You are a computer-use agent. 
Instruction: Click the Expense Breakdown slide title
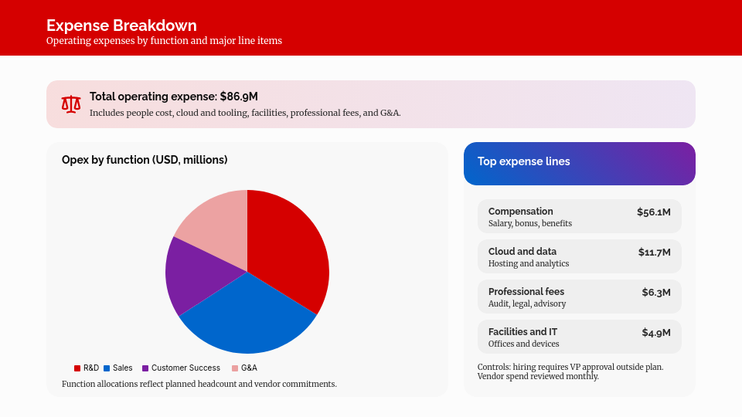coord(121,25)
